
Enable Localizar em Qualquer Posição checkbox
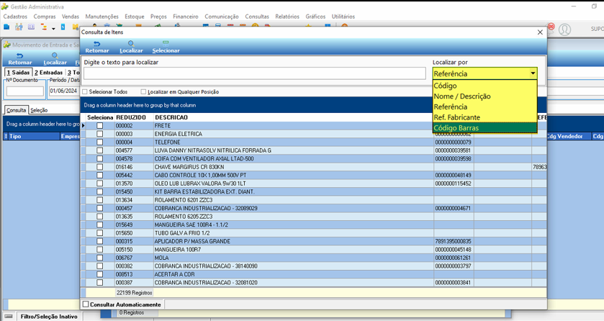(143, 92)
